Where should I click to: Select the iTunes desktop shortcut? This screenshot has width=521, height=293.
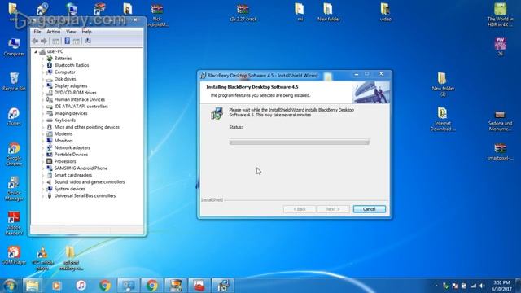(x=14, y=116)
